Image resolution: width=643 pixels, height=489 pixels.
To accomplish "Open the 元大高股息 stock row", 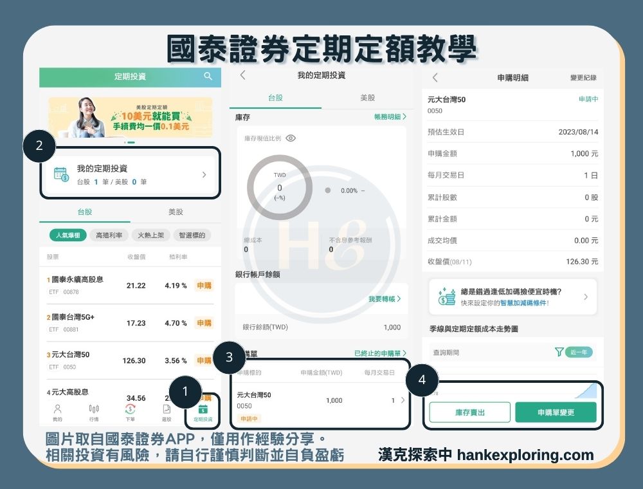I will click(131, 392).
